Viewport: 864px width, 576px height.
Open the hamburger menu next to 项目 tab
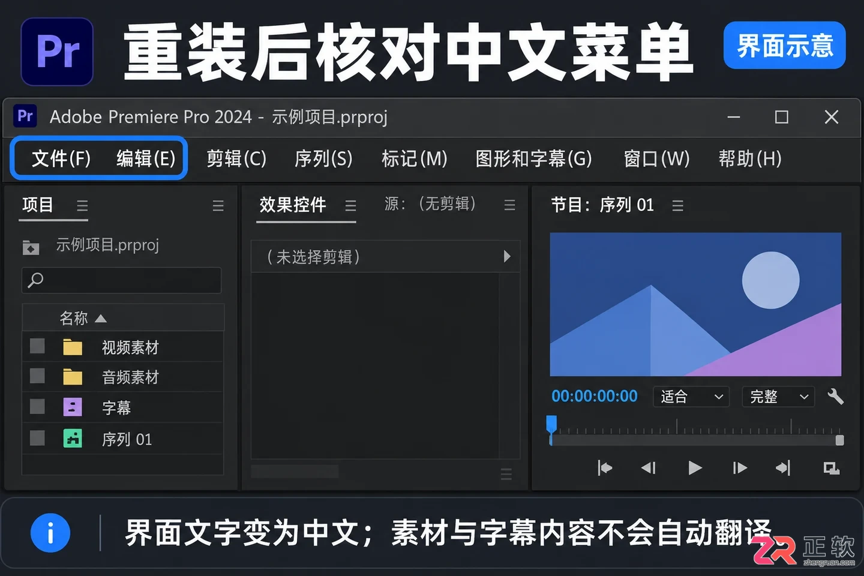82,206
